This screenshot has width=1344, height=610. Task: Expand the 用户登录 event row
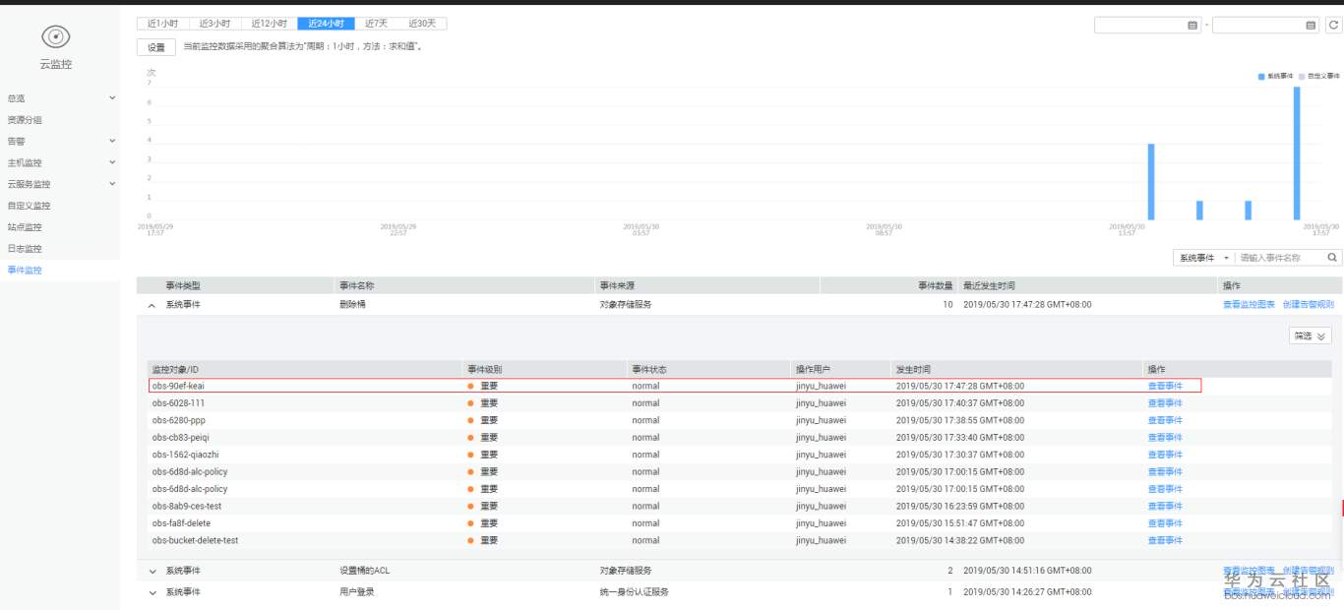pyautogui.click(x=153, y=592)
